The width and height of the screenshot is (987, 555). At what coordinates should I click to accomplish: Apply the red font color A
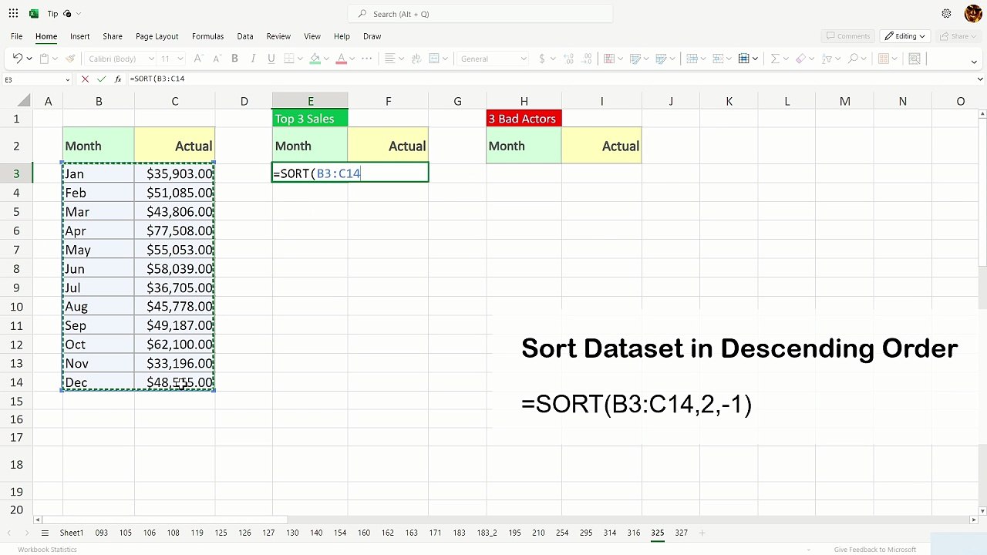coord(341,59)
